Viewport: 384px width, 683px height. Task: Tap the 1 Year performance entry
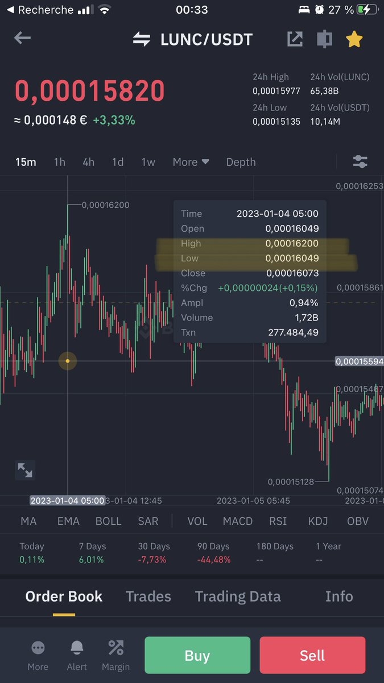(328, 553)
